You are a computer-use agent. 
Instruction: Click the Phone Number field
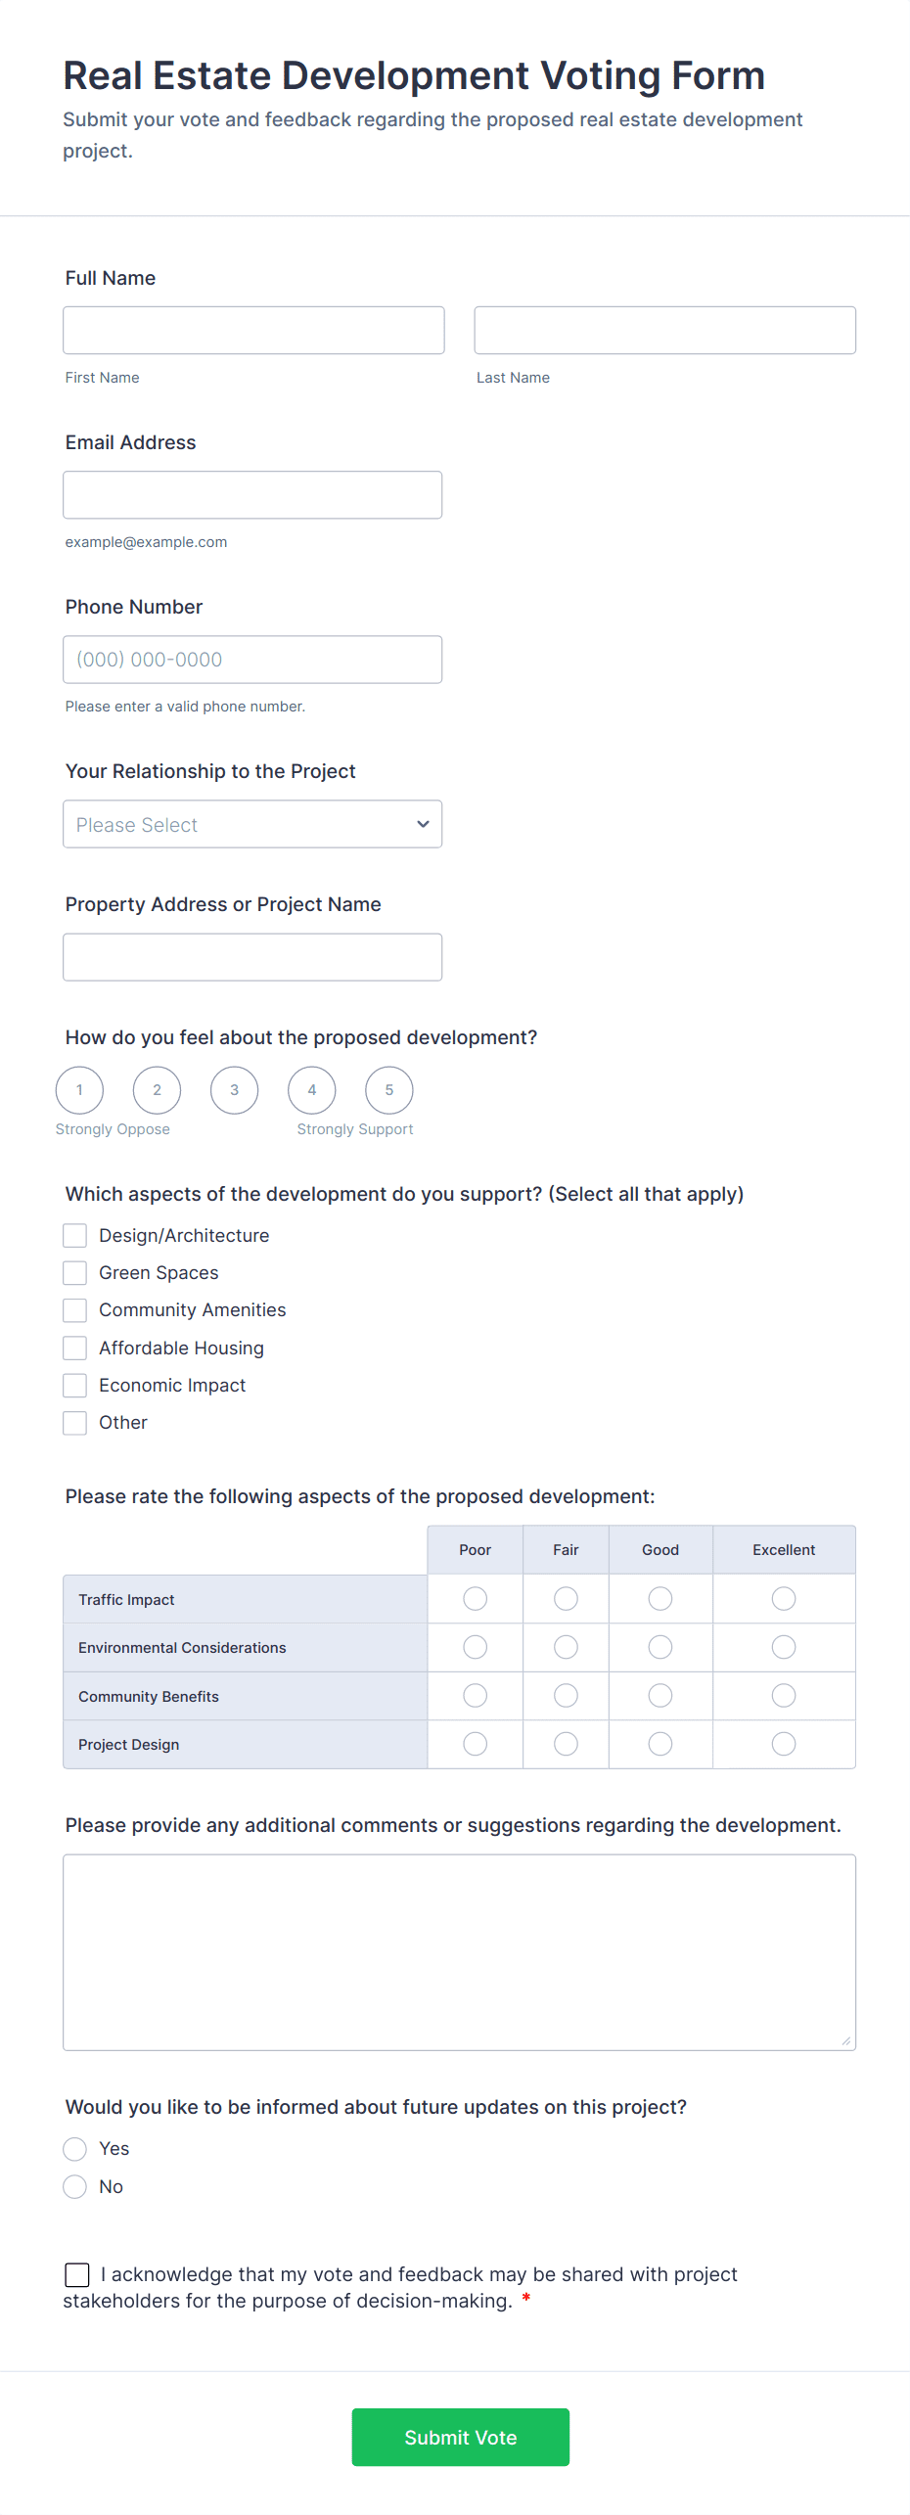252,660
